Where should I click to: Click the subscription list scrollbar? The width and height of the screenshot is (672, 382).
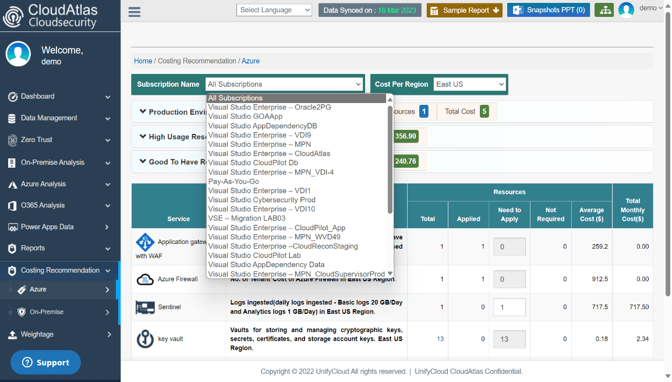tap(390, 160)
